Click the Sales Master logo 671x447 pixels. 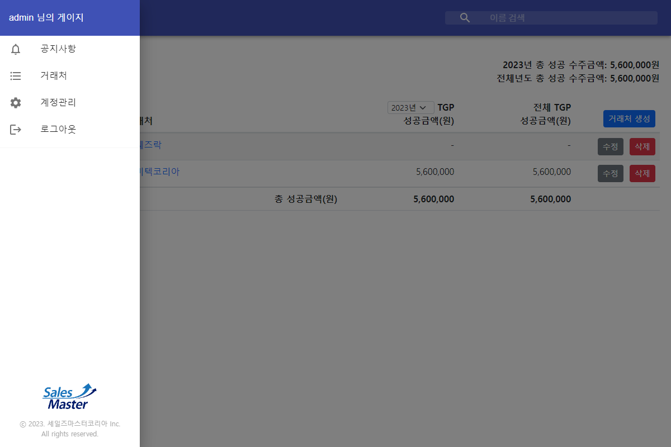pyautogui.click(x=70, y=397)
